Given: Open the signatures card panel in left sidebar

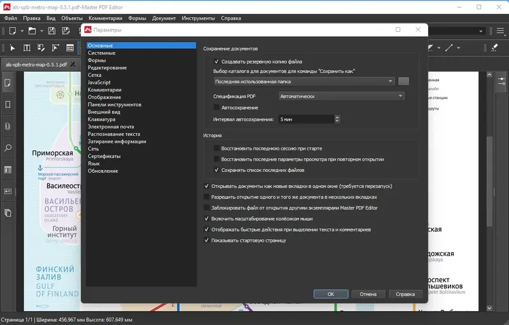Looking at the screenshot, I should click(8, 191).
